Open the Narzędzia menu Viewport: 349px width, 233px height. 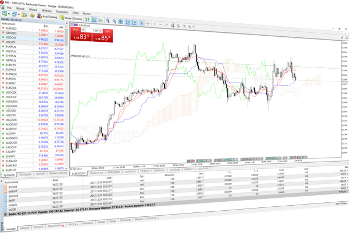(x=62, y=12)
